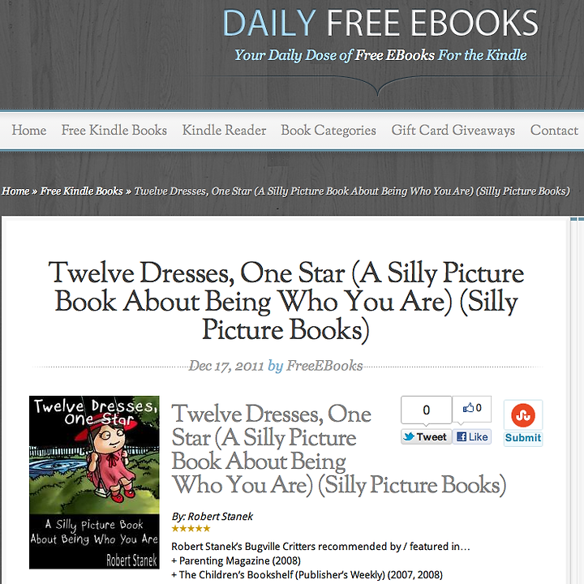Viewport: 584px width, 584px height.
Task: Click the tweet count bubble showing 0
Action: point(426,410)
